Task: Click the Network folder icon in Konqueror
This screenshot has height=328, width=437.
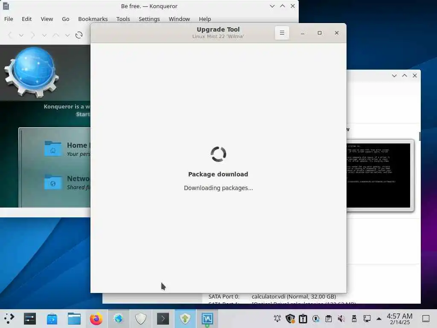Action: 53,182
